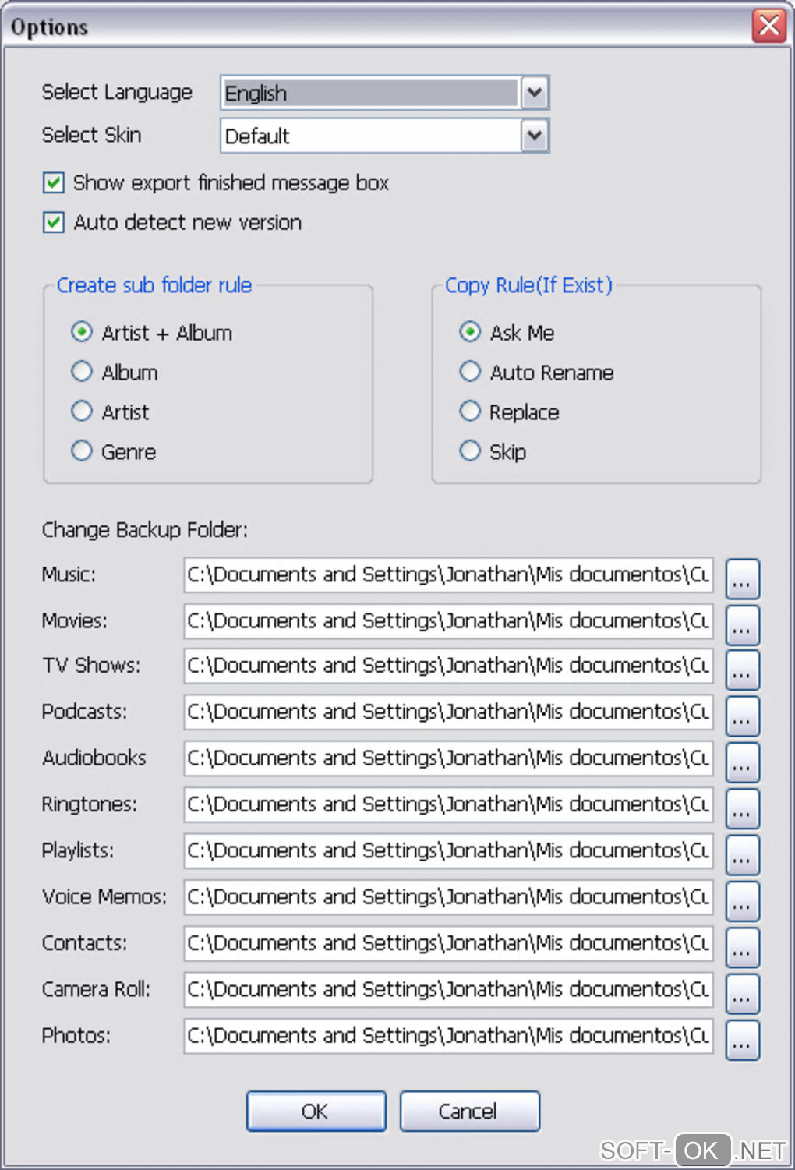Disable Auto detect new version checkbox
This screenshot has height=1170, width=795.
54,223
